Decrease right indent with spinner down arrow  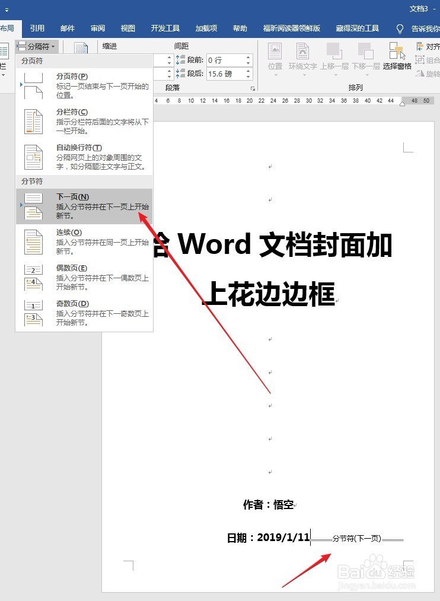tap(169, 77)
